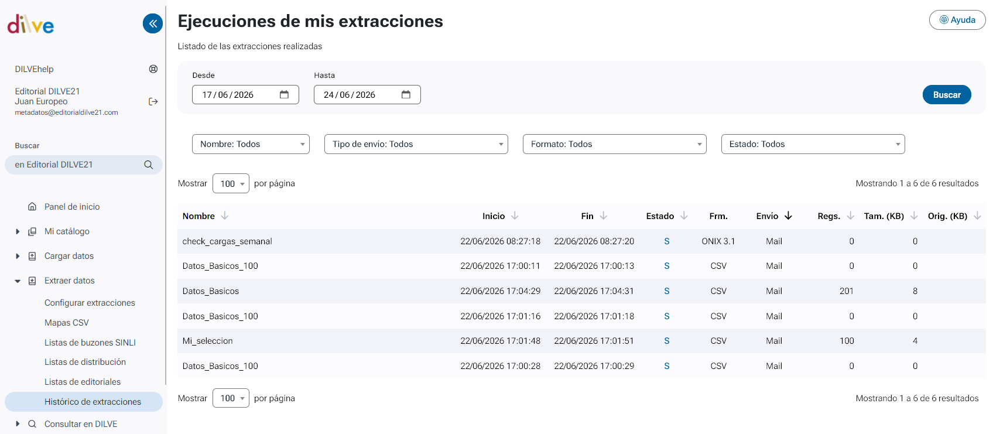Click metadatos@editorialdilve21.com email text
The image size is (993, 434).
coord(66,112)
